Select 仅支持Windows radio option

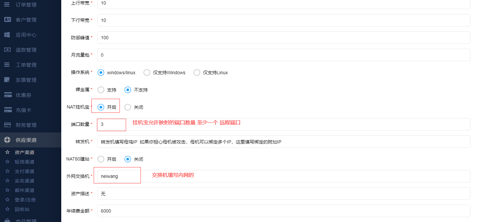coord(147,73)
